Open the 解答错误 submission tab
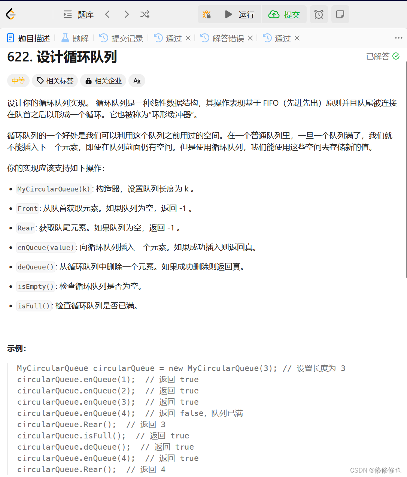The height and width of the screenshot is (477, 407). coord(222,38)
